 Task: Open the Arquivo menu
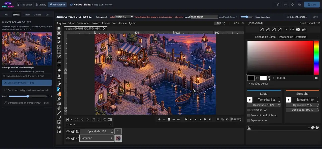(61, 23)
